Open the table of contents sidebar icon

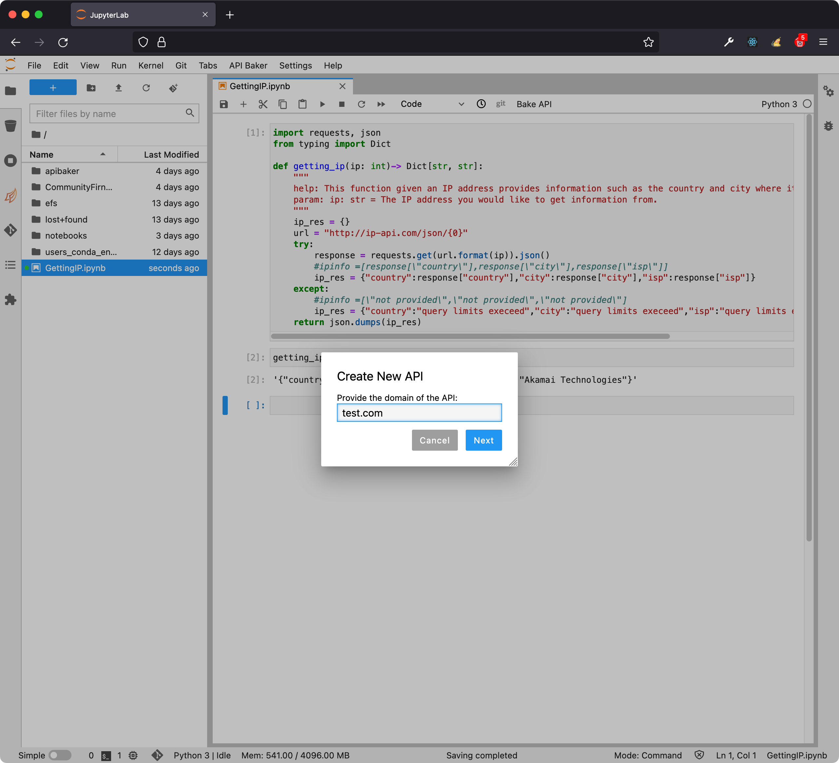pos(10,265)
